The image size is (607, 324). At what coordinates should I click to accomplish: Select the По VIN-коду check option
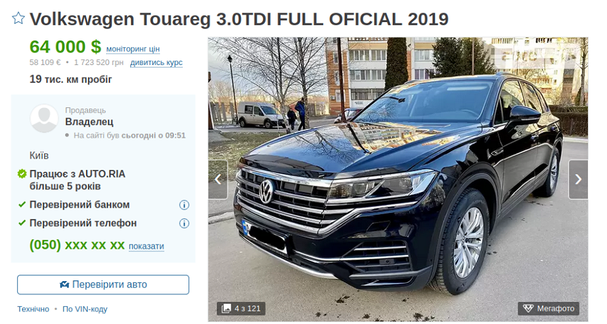tap(85, 309)
